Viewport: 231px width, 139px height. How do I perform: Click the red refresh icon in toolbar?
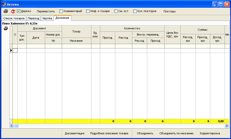13,11
